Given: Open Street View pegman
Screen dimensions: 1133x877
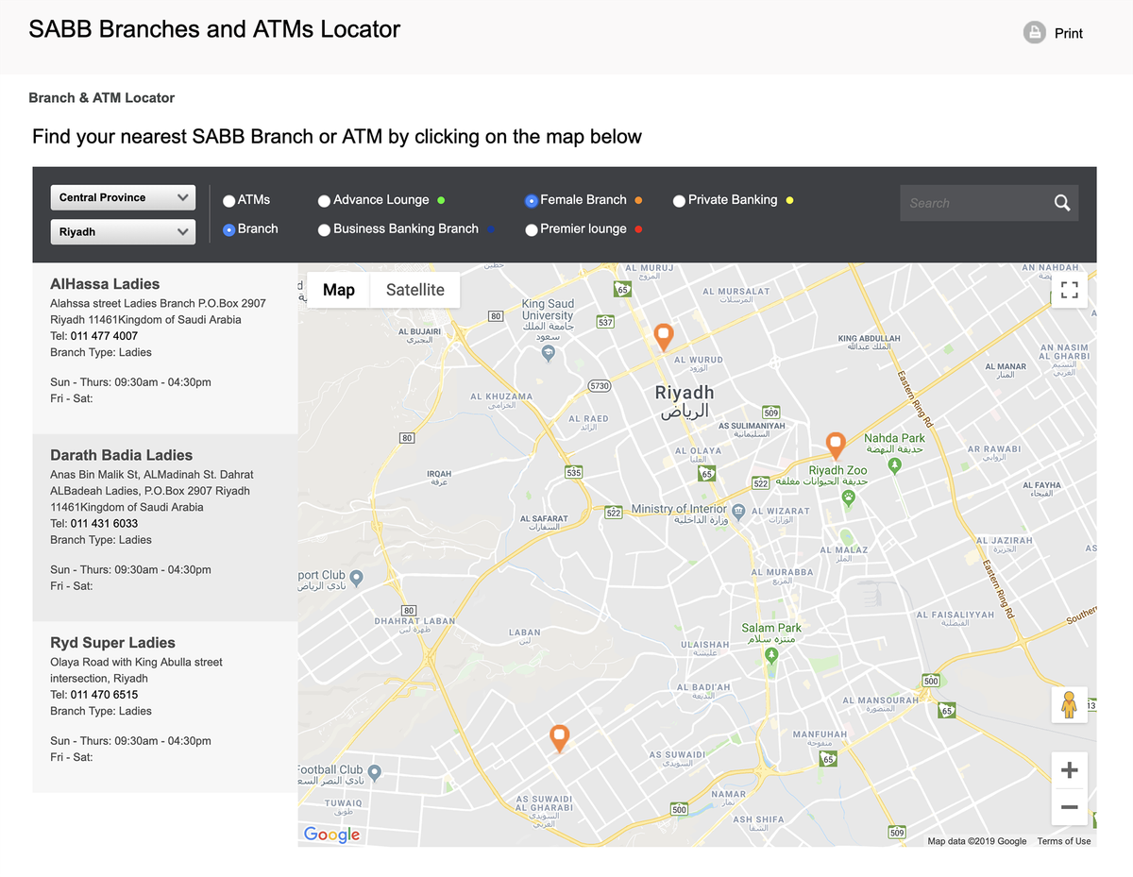Looking at the screenshot, I should click(1069, 705).
